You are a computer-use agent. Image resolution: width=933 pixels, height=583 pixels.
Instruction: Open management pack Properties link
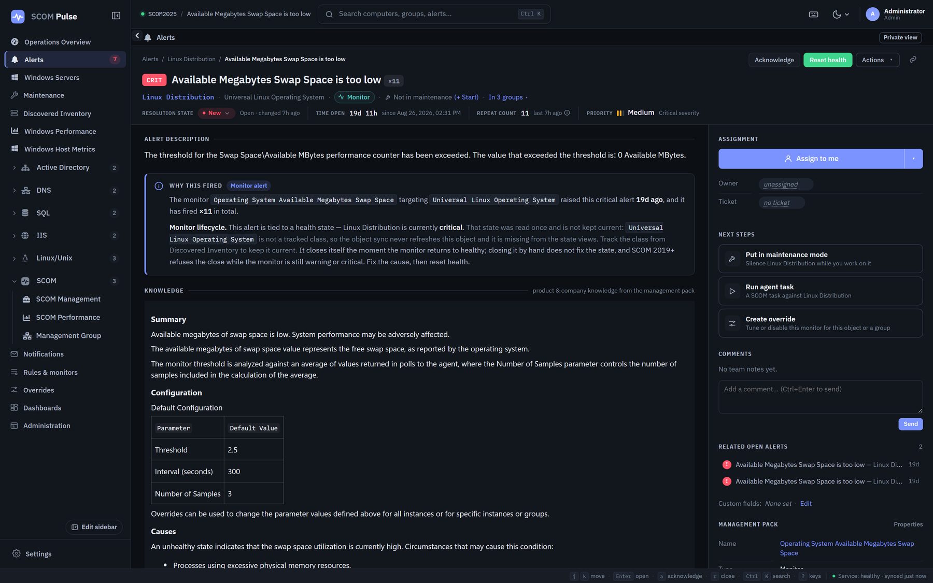908,524
